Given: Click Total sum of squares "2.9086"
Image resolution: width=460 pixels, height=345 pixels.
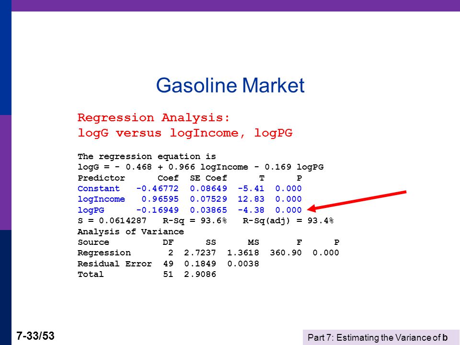Looking at the screenshot, I should tap(200, 274).
